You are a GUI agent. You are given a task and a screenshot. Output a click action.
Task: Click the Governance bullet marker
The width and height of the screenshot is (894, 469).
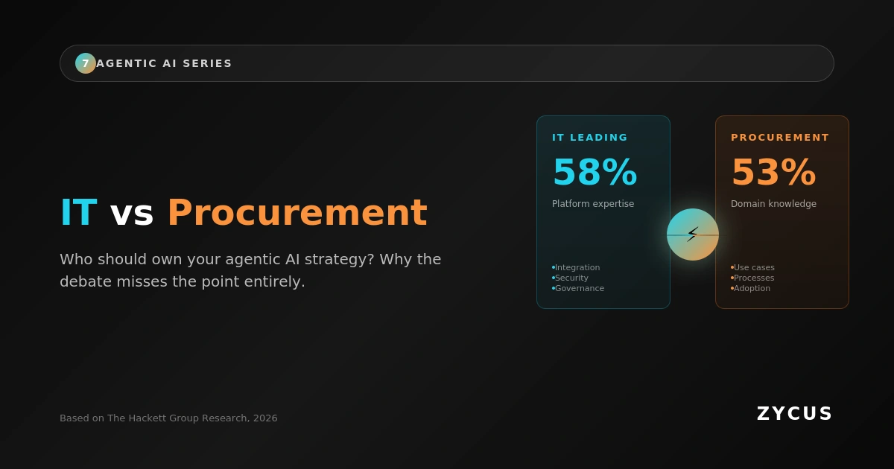552,288
